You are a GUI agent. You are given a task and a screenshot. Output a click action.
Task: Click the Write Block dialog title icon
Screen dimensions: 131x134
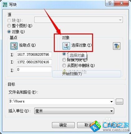point(5,5)
